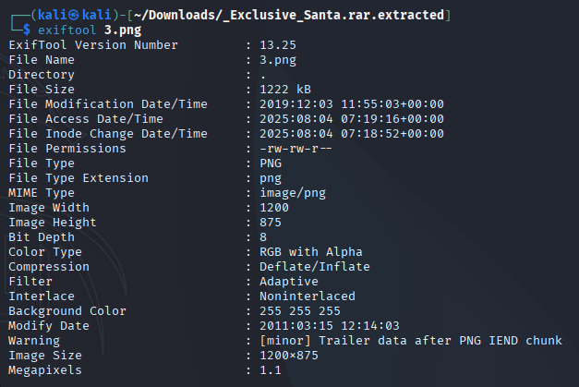
Task: Click the Megapixels value 1.1
Action: (x=271, y=370)
